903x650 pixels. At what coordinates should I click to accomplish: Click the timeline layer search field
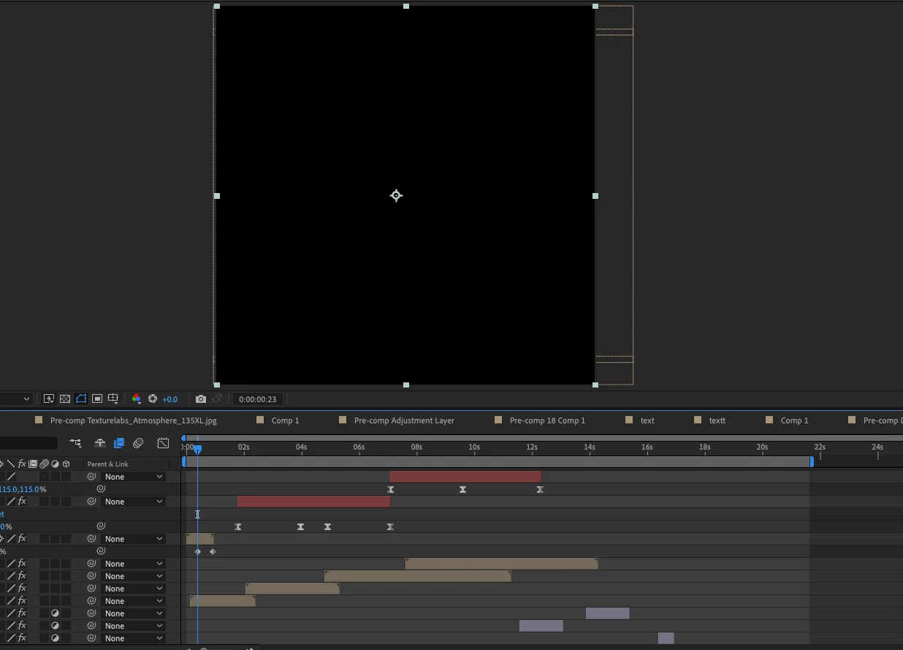click(x=28, y=443)
